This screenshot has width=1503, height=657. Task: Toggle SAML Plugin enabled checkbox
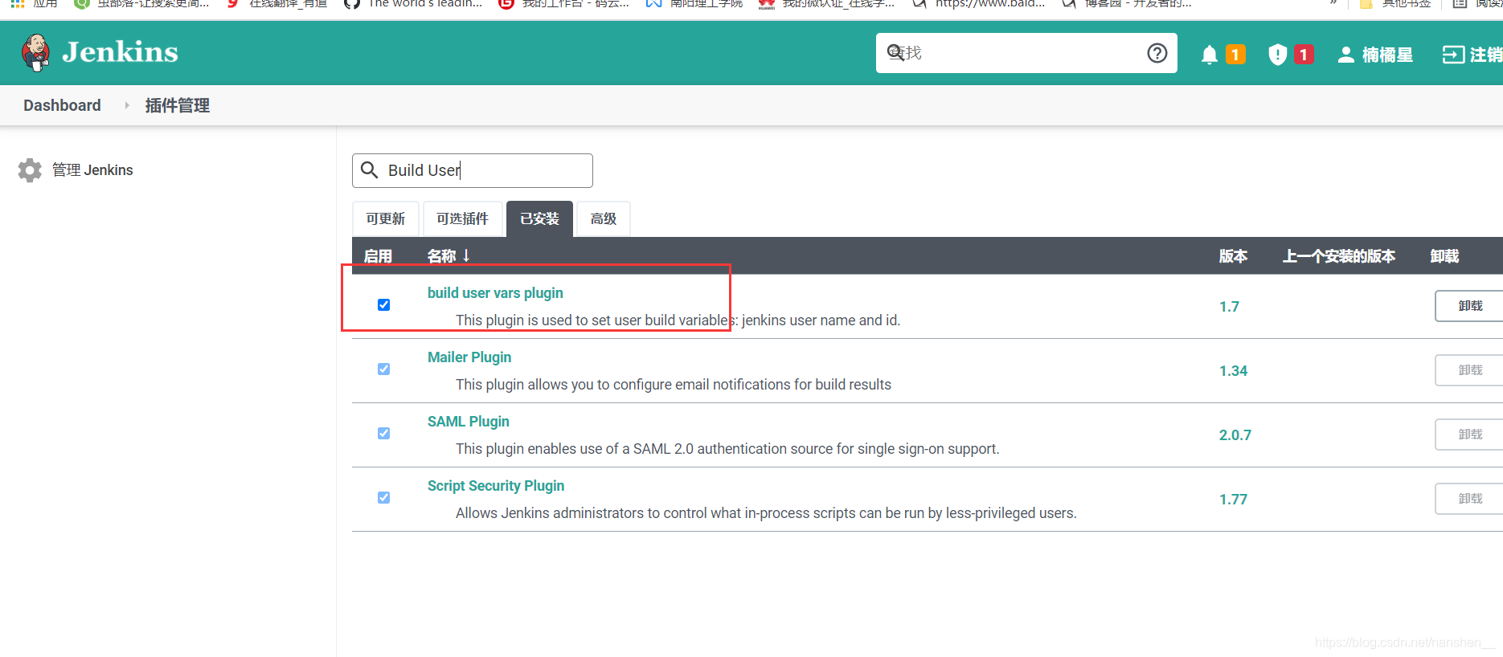pyautogui.click(x=384, y=433)
